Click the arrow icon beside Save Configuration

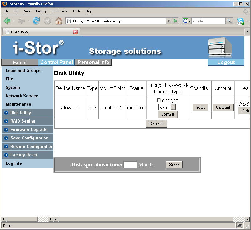coord(6,138)
